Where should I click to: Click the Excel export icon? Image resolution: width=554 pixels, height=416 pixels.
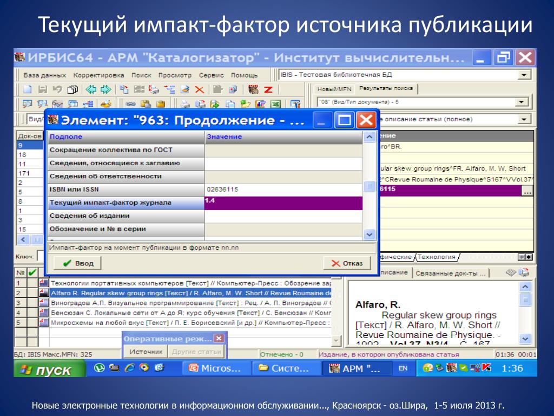pyautogui.click(x=275, y=104)
